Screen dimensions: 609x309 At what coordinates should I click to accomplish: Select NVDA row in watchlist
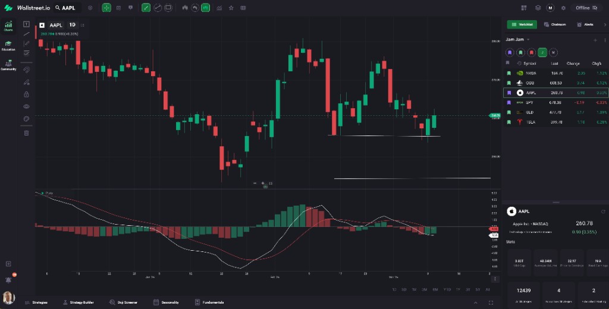556,73
